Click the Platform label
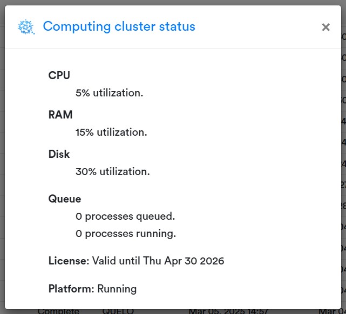 coord(71,289)
